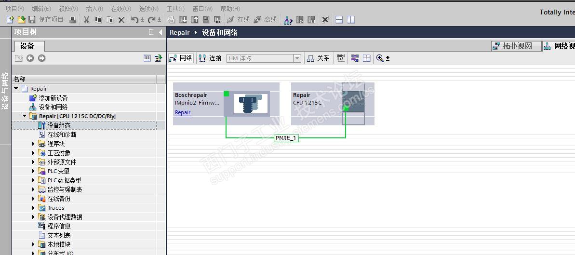Screen dimensions: 575x255
Task: Click the Undo arrow icon
Action: pyautogui.click(x=134, y=20)
